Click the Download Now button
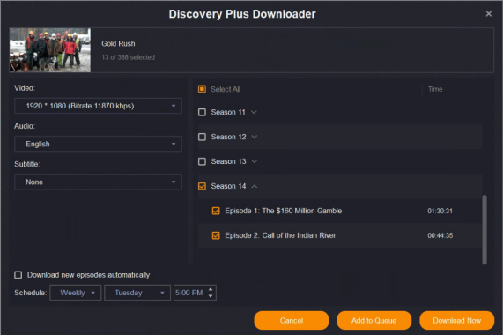The height and width of the screenshot is (335, 503). click(x=457, y=320)
